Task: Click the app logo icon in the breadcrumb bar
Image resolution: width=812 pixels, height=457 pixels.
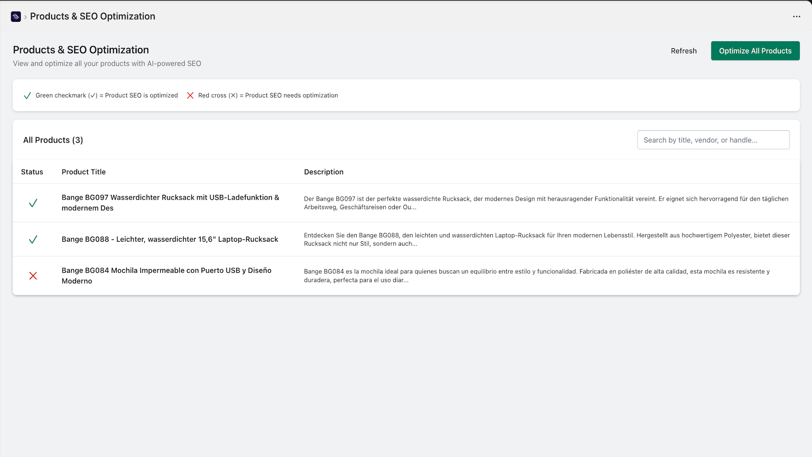Action: 16,16
